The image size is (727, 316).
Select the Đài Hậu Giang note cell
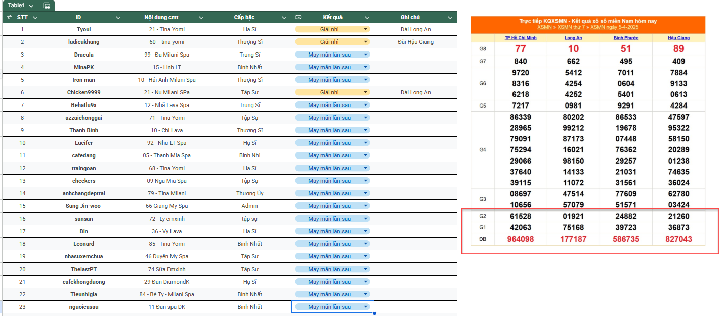point(415,42)
